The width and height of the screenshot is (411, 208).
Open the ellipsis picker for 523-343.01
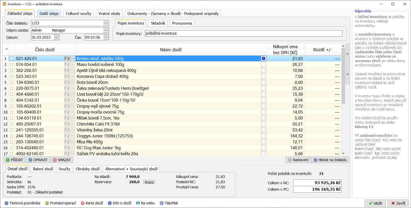coord(73,76)
